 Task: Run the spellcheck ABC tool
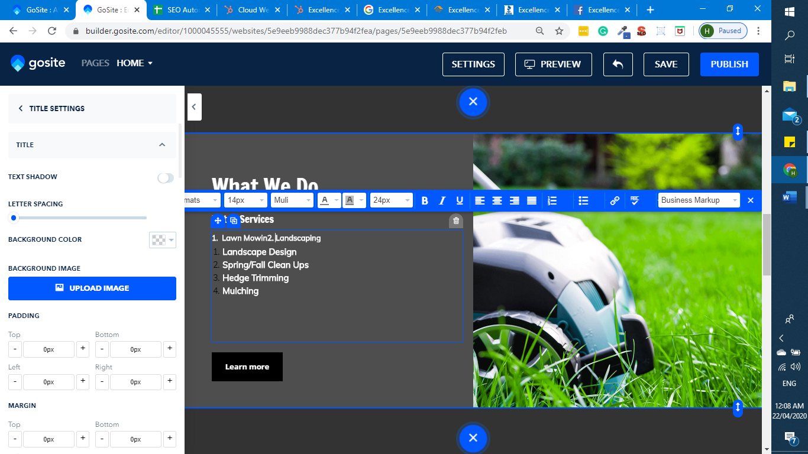pos(635,200)
